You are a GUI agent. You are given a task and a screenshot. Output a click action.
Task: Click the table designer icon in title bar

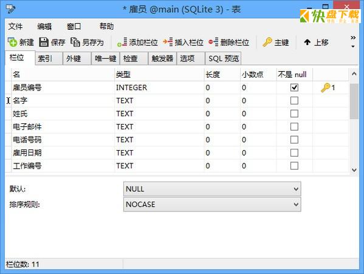10,9
